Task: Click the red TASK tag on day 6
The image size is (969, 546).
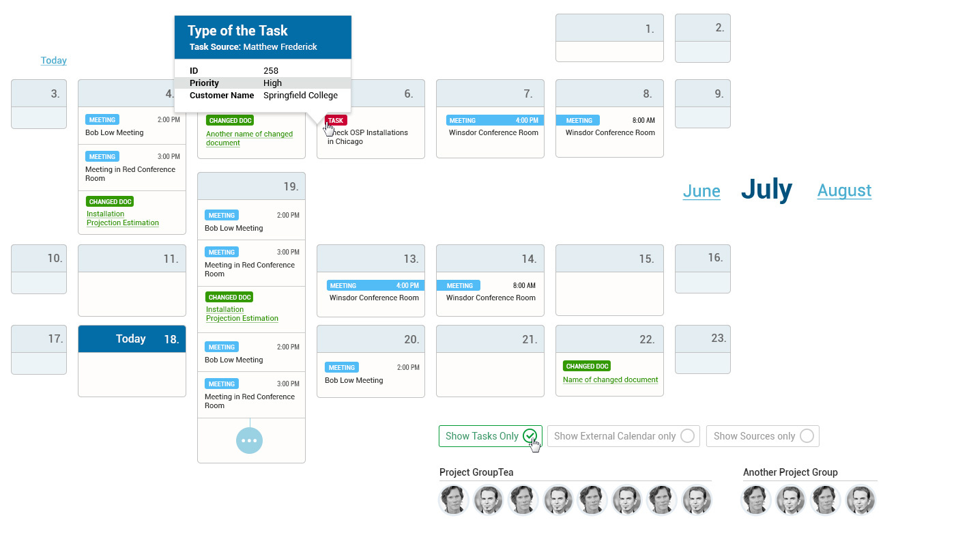Action: point(336,120)
